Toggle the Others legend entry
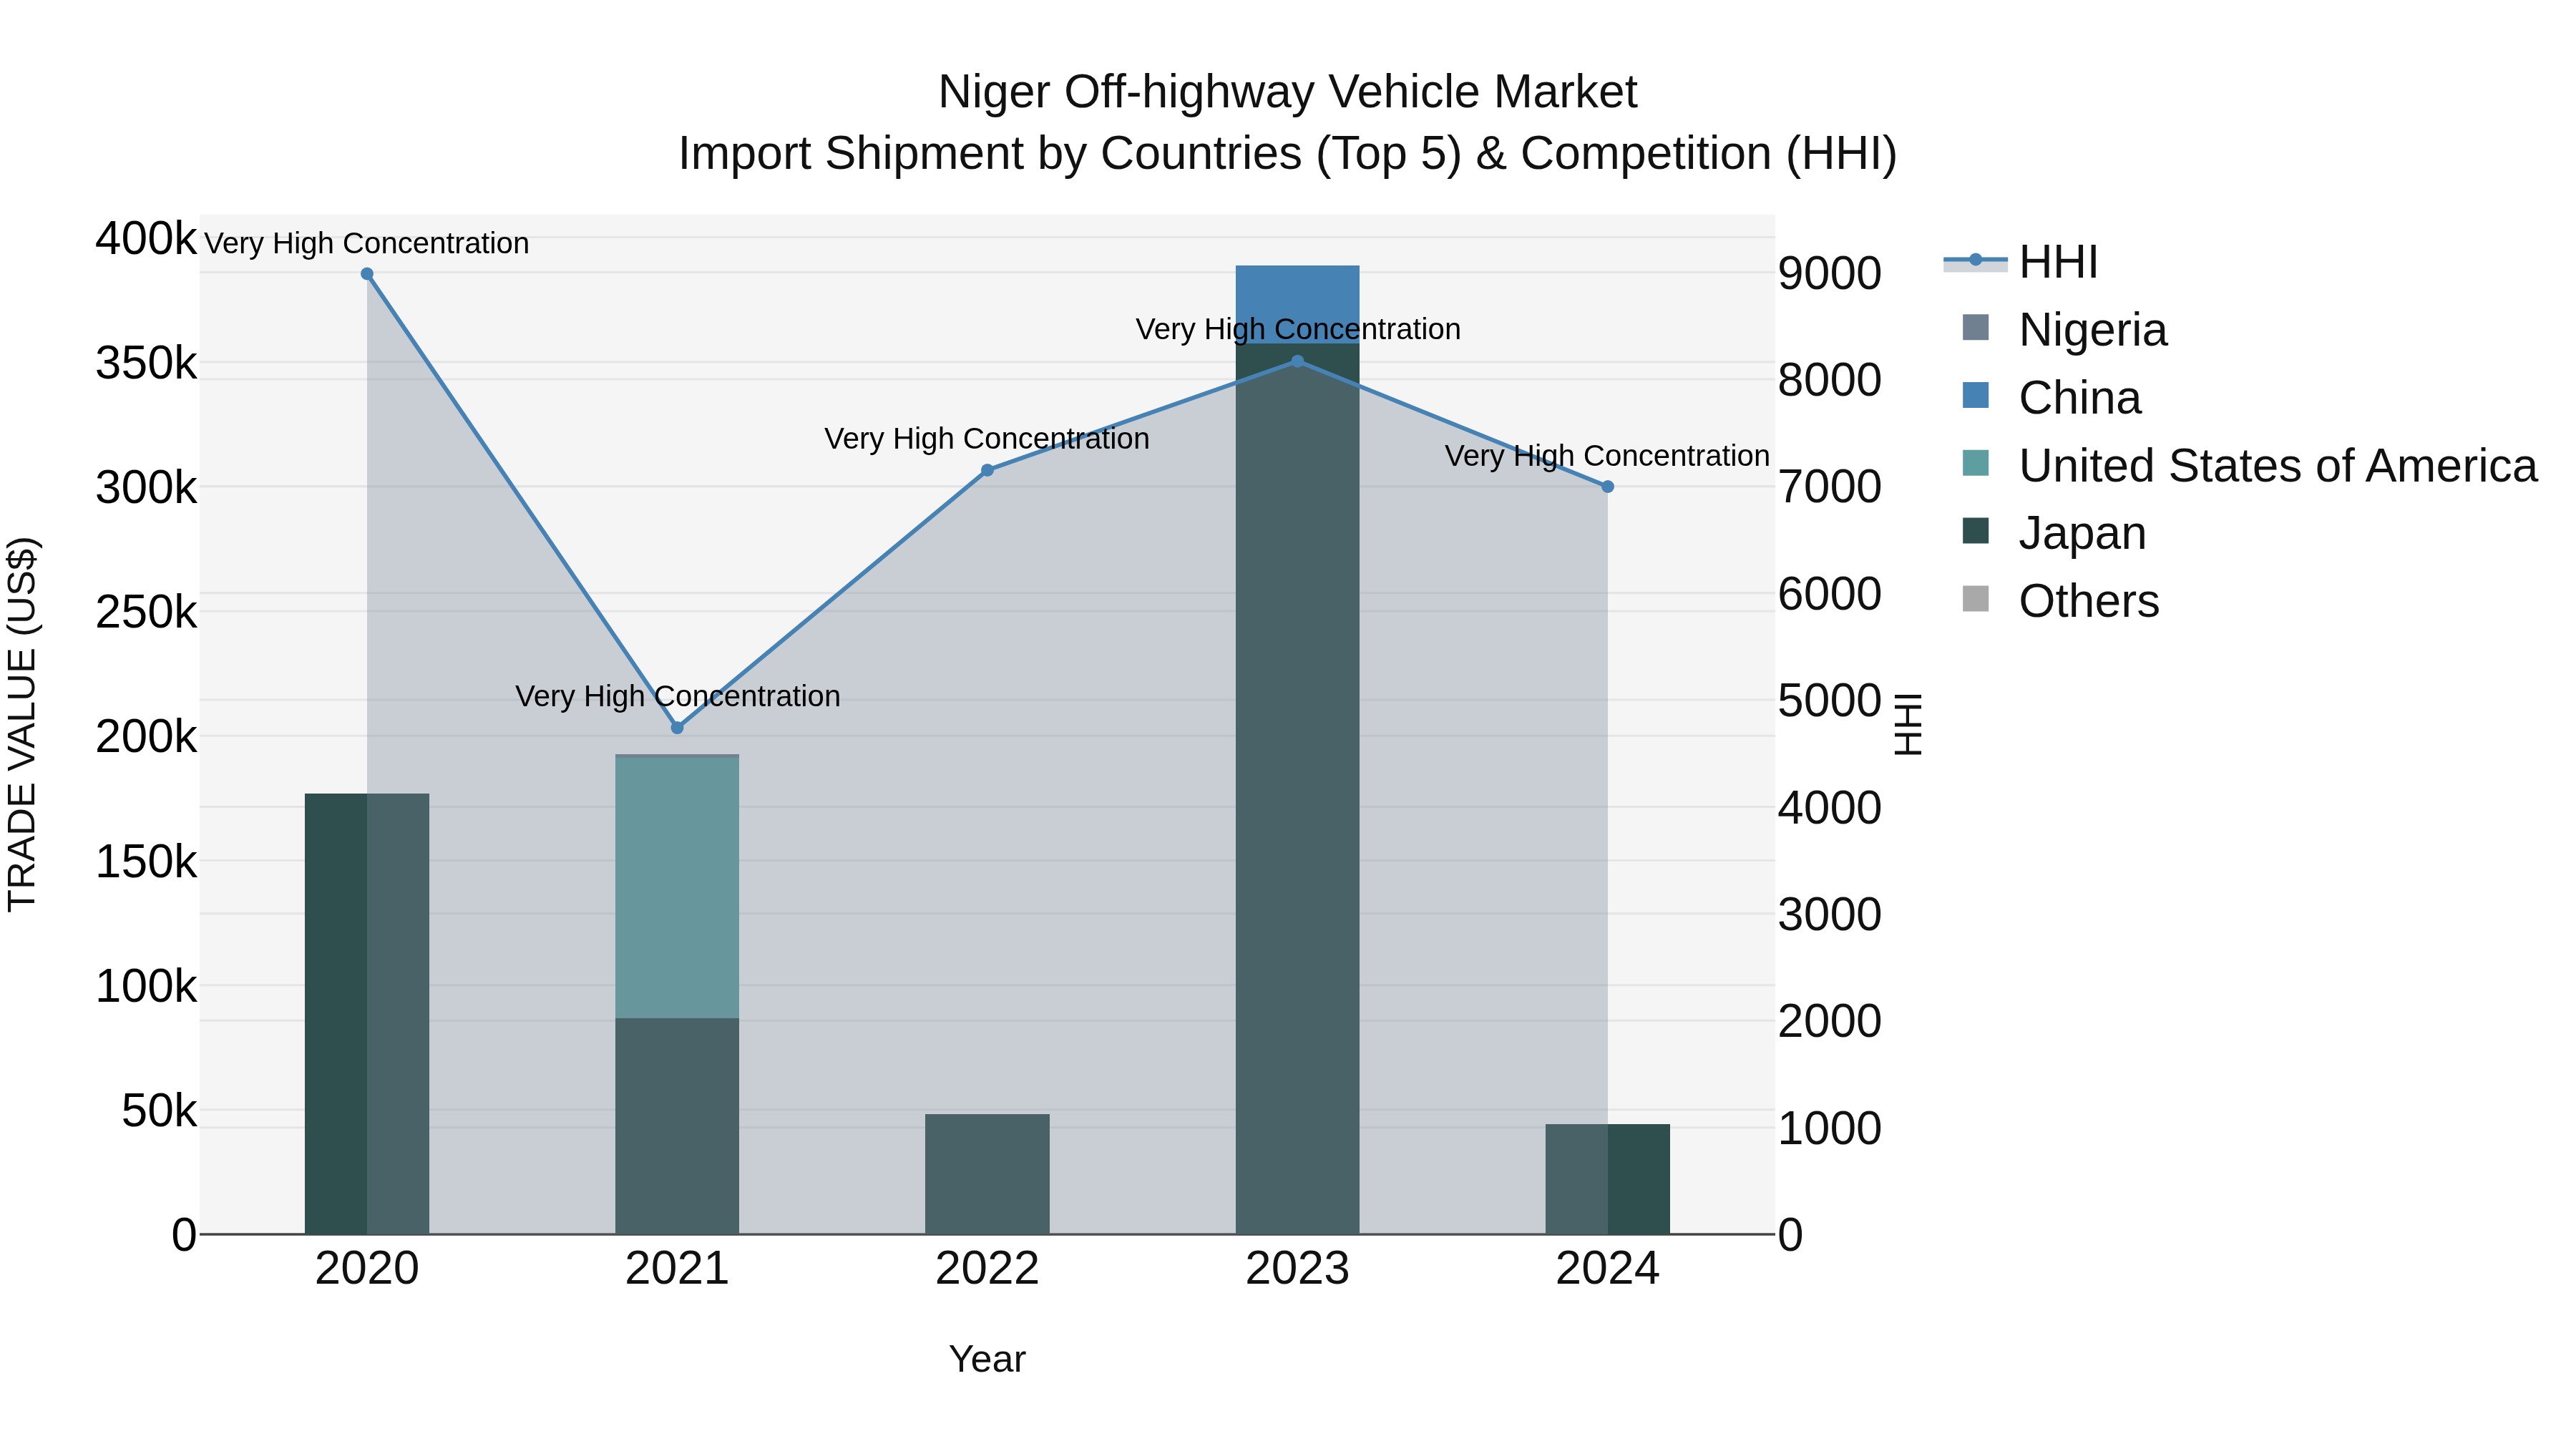2576x1449 pixels. (2061, 601)
